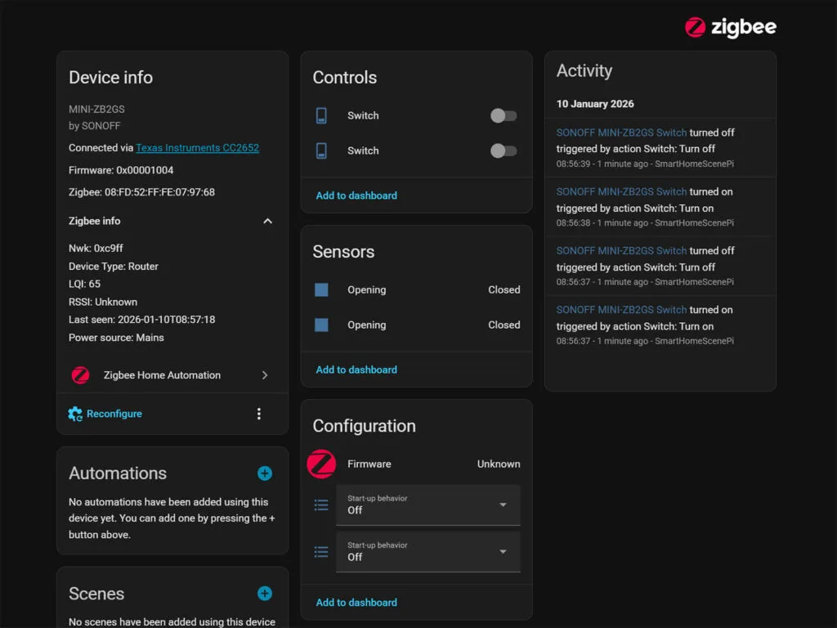Click the Reconfigure button text
Image resolution: width=837 pixels, height=628 pixels.
[114, 414]
